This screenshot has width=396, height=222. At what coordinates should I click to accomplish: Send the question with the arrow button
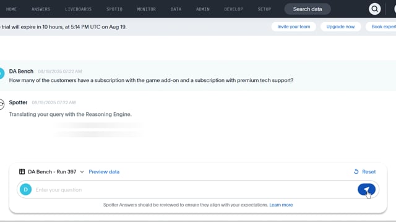pos(366,189)
